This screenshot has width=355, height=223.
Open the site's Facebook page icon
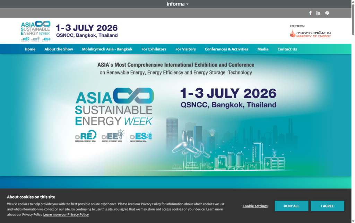[x=310, y=13]
